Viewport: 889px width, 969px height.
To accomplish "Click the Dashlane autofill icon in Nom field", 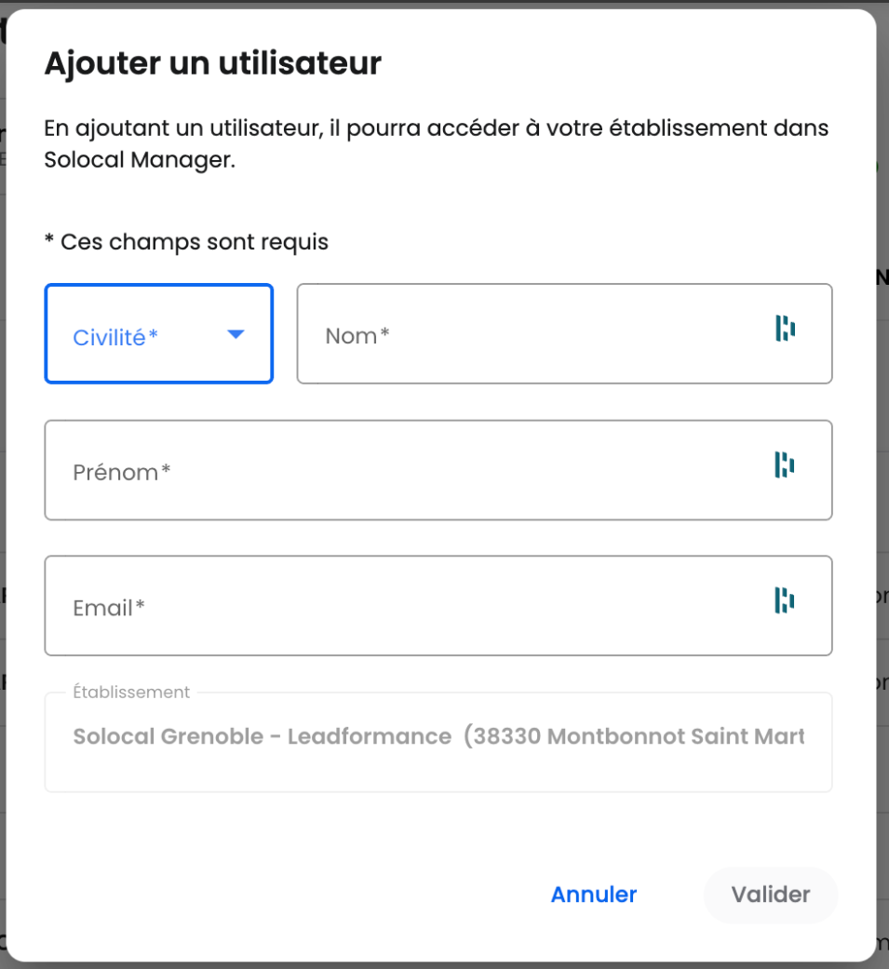I will coord(786,329).
